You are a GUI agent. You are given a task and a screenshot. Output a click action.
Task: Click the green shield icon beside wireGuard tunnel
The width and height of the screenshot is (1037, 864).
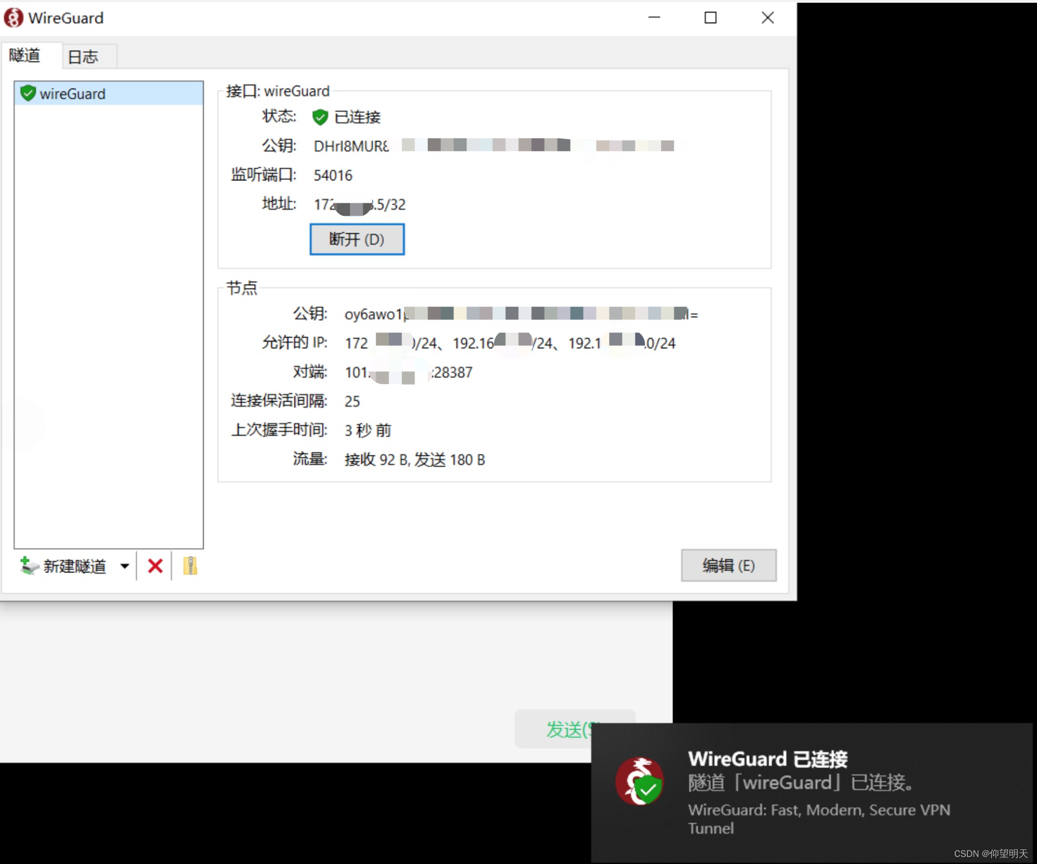pyautogui.click(x=28, y=93)
